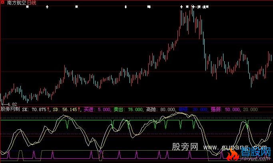Image resolution: width=273 pixels, height=163 pixels.
Task: Click the blue 低吸 parameter label
Action: (183, 109)
